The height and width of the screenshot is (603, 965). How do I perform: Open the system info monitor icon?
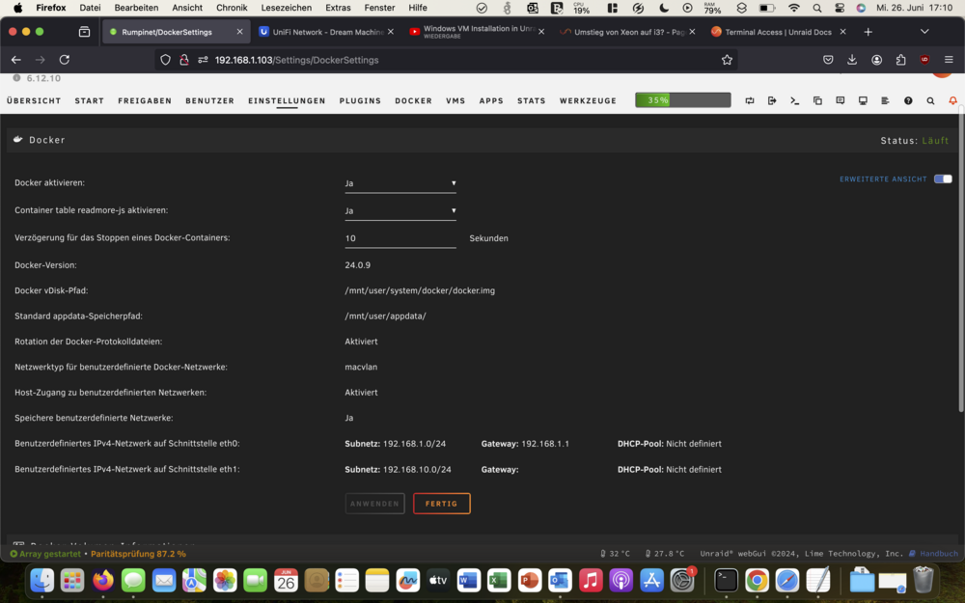[863, 100]
